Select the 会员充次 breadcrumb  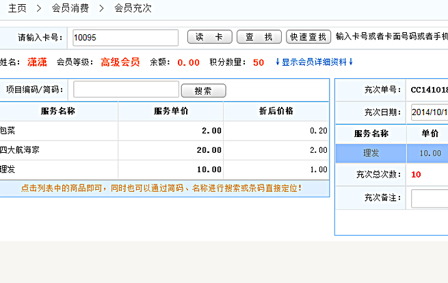pos(133,9)
